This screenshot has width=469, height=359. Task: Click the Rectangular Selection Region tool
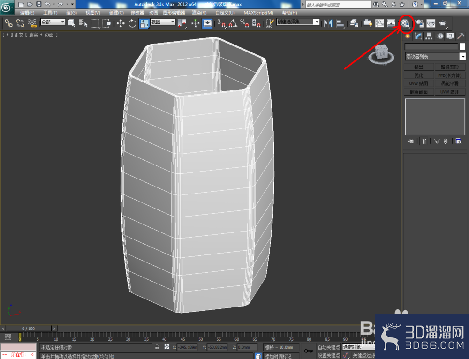click(x=95, y=23)
